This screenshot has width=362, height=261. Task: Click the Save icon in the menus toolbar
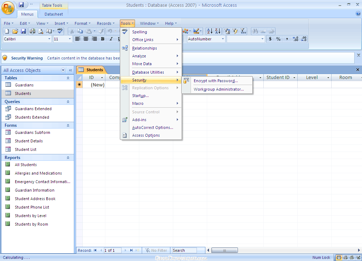tap(23, 31)
